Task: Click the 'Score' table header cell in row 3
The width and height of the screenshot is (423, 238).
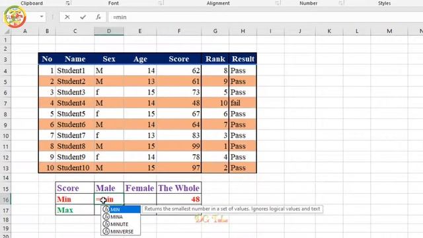Action: pos(179,59)
